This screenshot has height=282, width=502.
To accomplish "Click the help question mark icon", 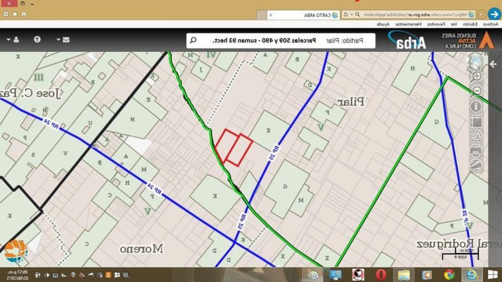I will pos(37,40).
